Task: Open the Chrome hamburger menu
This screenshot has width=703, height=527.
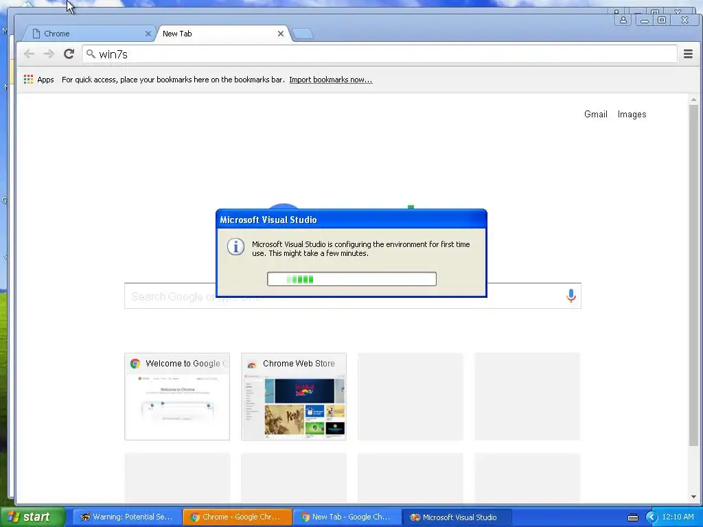Action: (x=688, y=54)
